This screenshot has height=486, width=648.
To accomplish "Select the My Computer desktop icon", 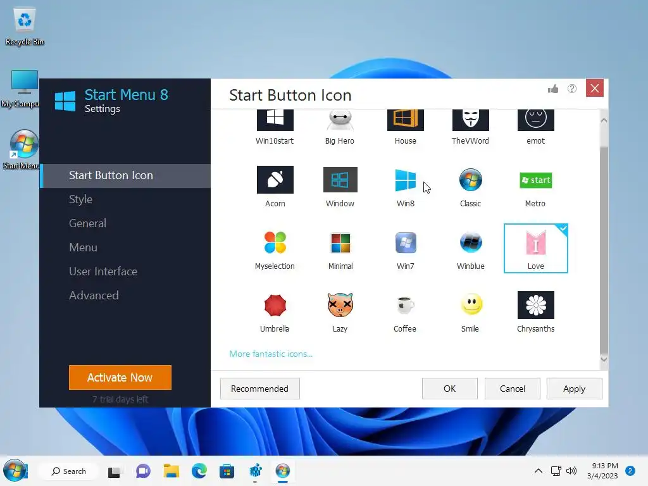I will [22, 89].
